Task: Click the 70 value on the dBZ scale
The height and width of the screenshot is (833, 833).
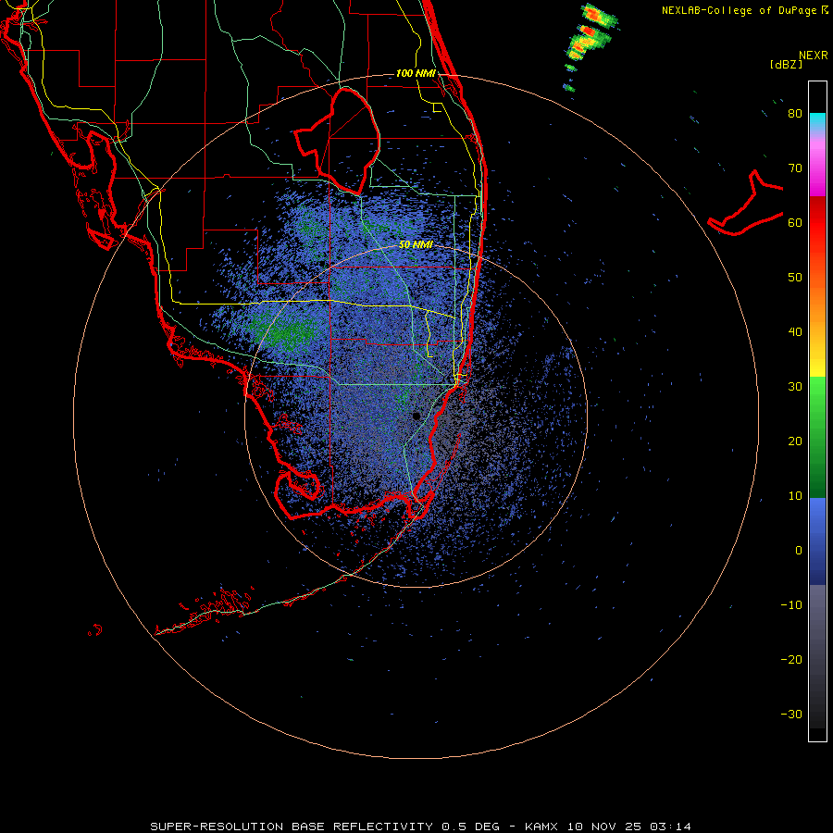Action: (795, 168)
